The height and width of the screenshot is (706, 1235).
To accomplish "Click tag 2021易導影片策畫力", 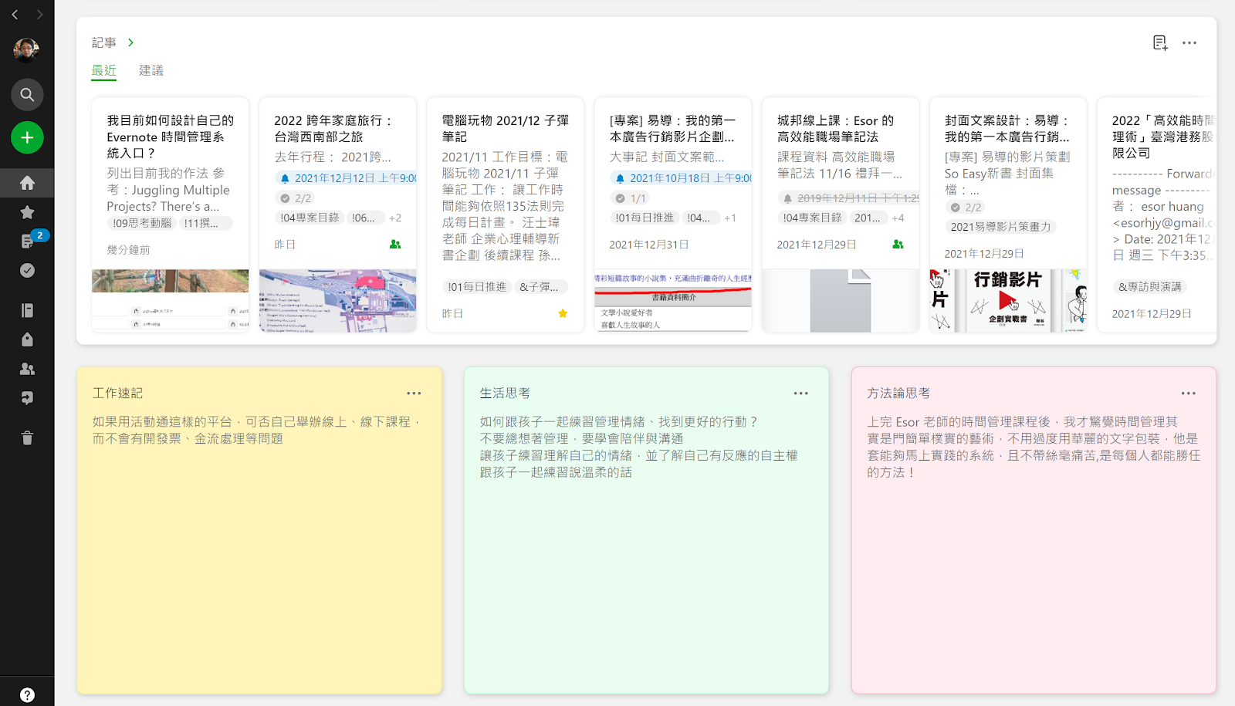I will pyautogui.click(x=1001, y=227).
